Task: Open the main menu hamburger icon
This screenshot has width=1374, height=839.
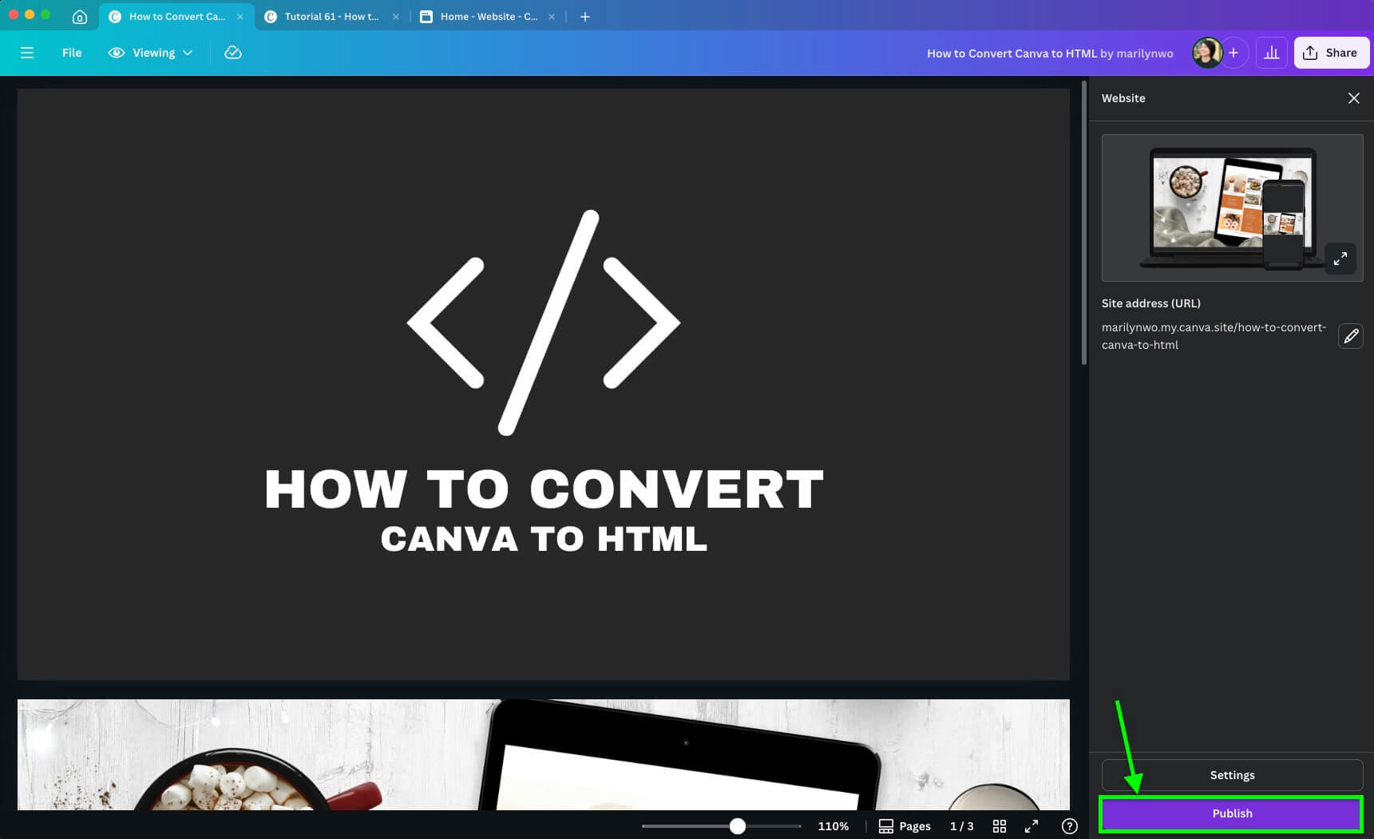Action: tap(27, 53)
